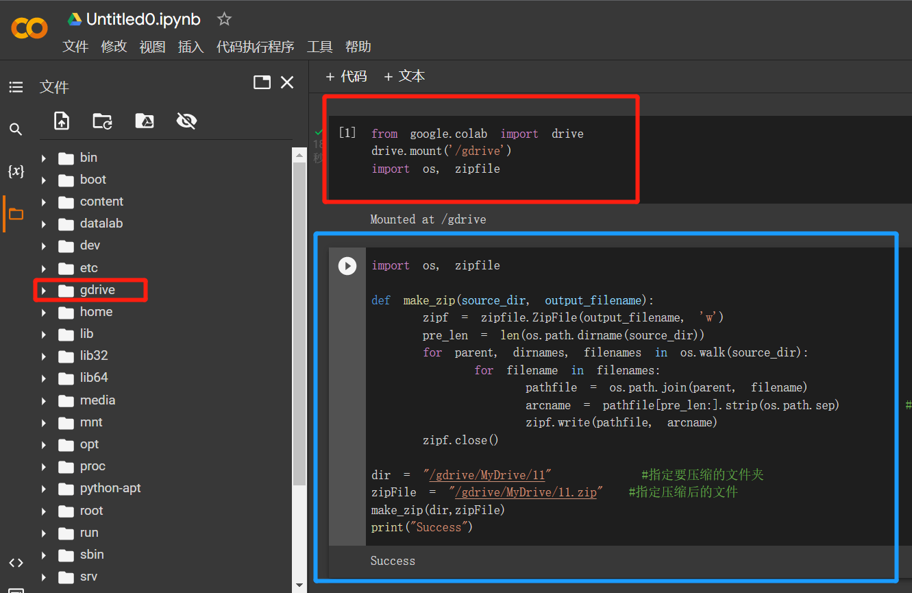
Task: Expand the etc folder arrow
Action: coord(44,269)
